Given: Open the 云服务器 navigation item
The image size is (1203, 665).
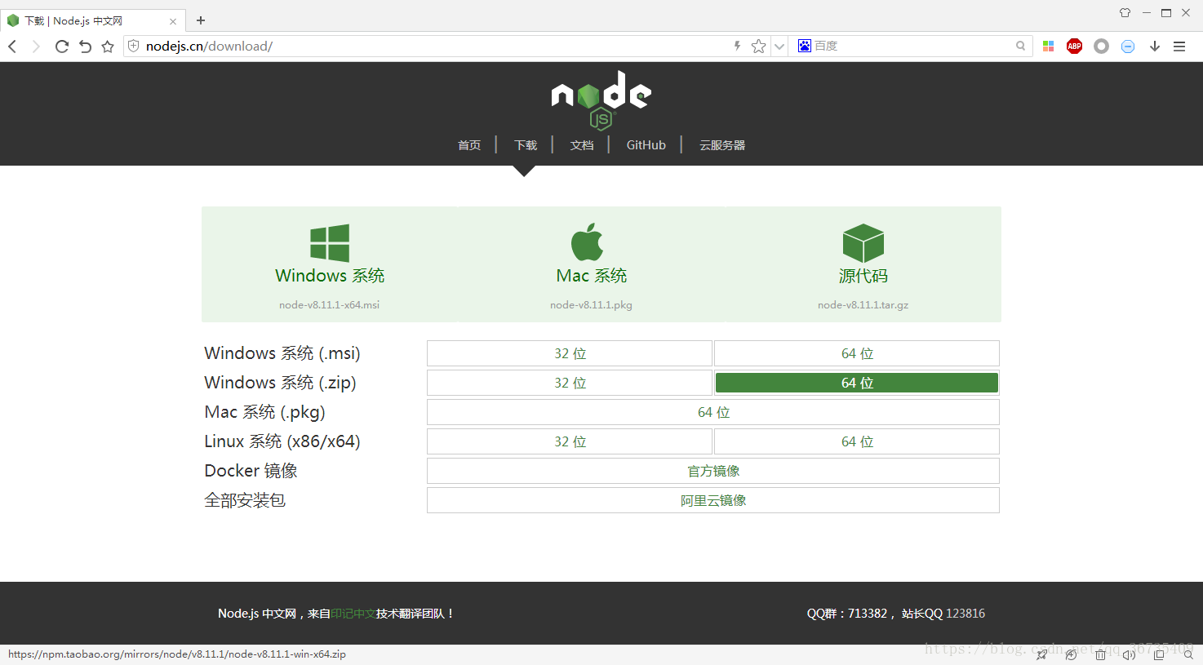Looking at the screenshot, I should [722, 145].
